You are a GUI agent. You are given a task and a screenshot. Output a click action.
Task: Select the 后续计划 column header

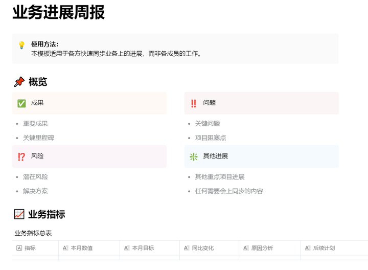click(x=334, y=248)
